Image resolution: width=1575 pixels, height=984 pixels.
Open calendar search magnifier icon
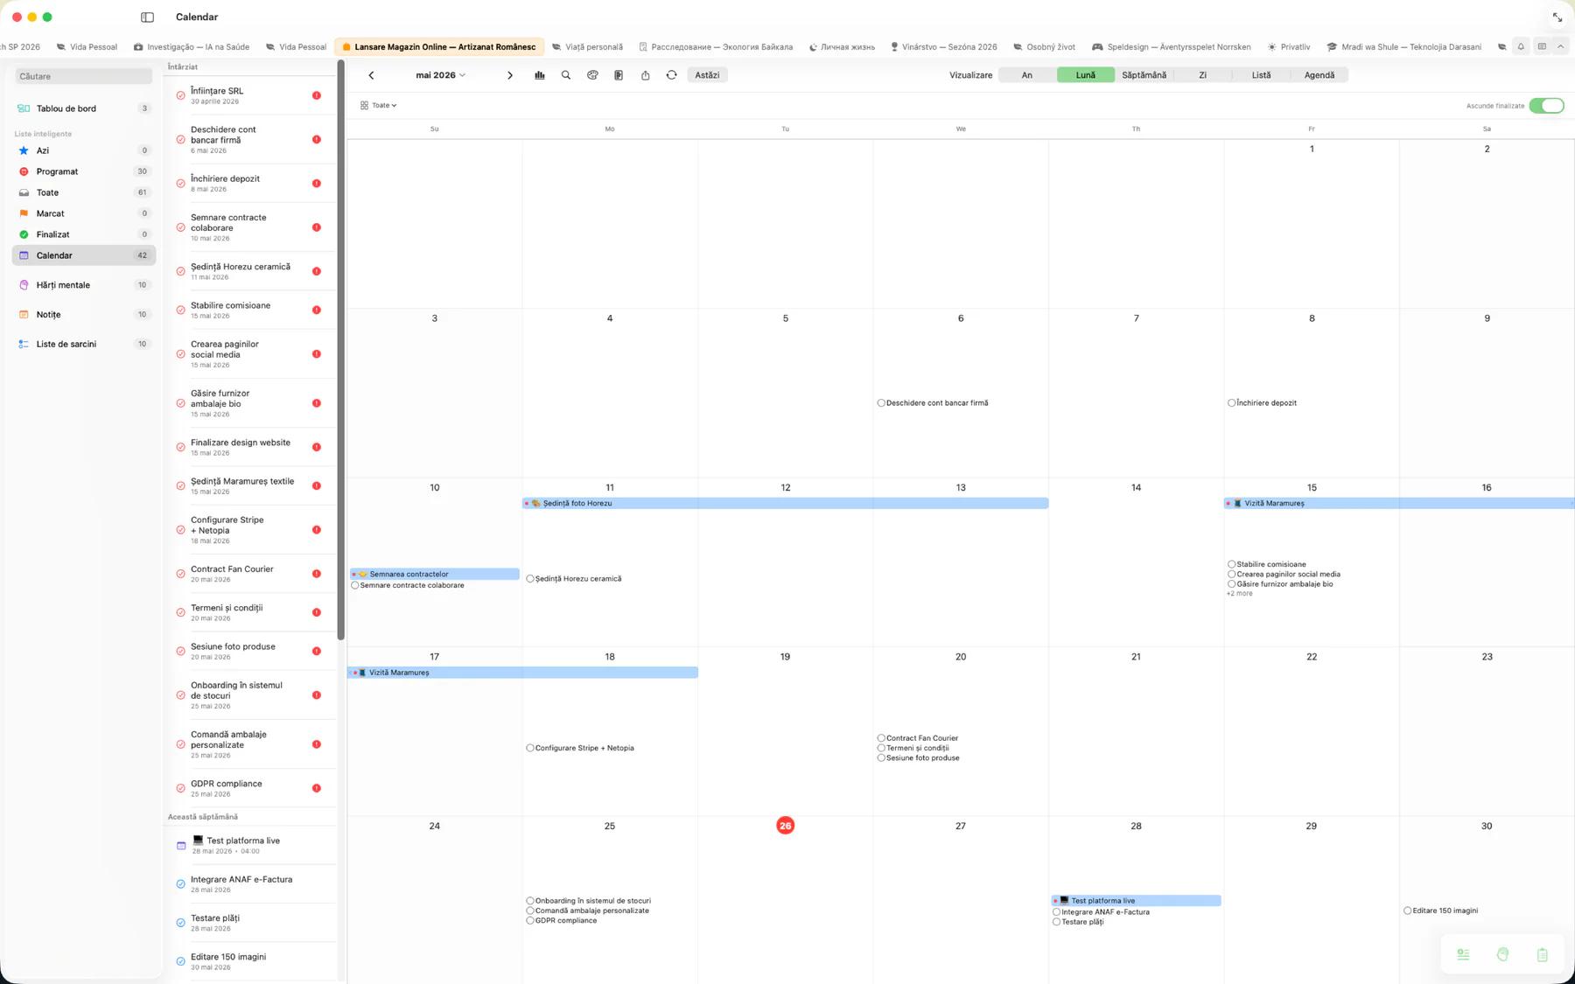tap(566, 75)
